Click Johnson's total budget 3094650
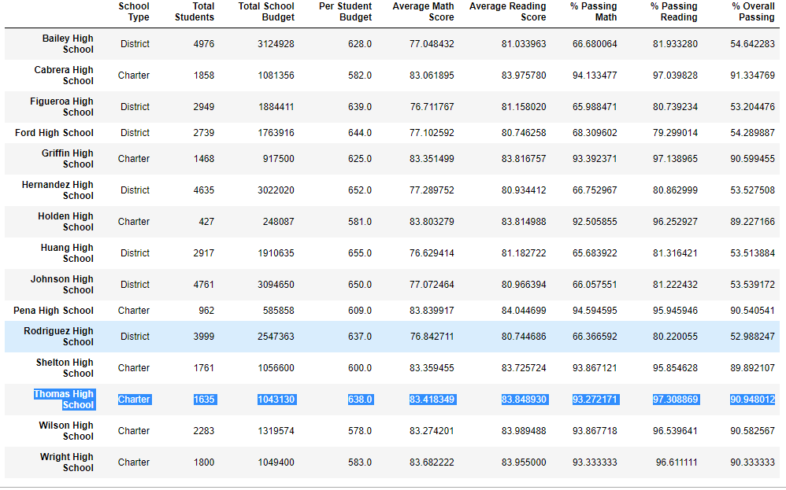 [x=276, y=285]
